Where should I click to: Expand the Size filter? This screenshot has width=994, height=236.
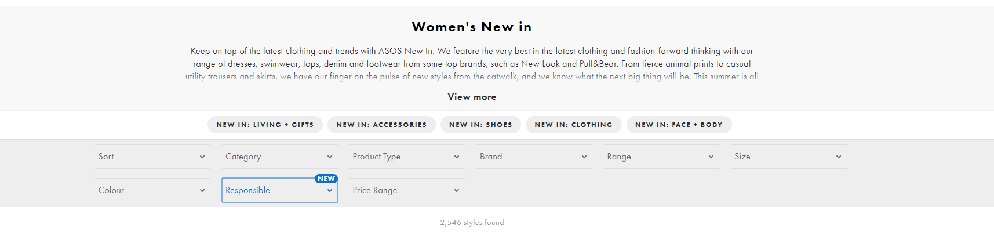(788, 157)
